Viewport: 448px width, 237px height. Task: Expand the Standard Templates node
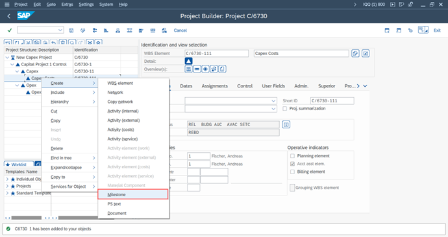(7, 193)
